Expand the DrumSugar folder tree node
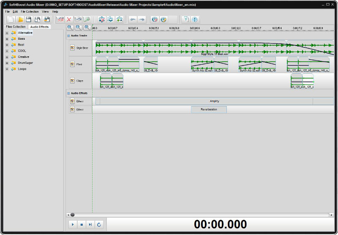The height and width of the screenshot is (235, 338). coord(7,63)
